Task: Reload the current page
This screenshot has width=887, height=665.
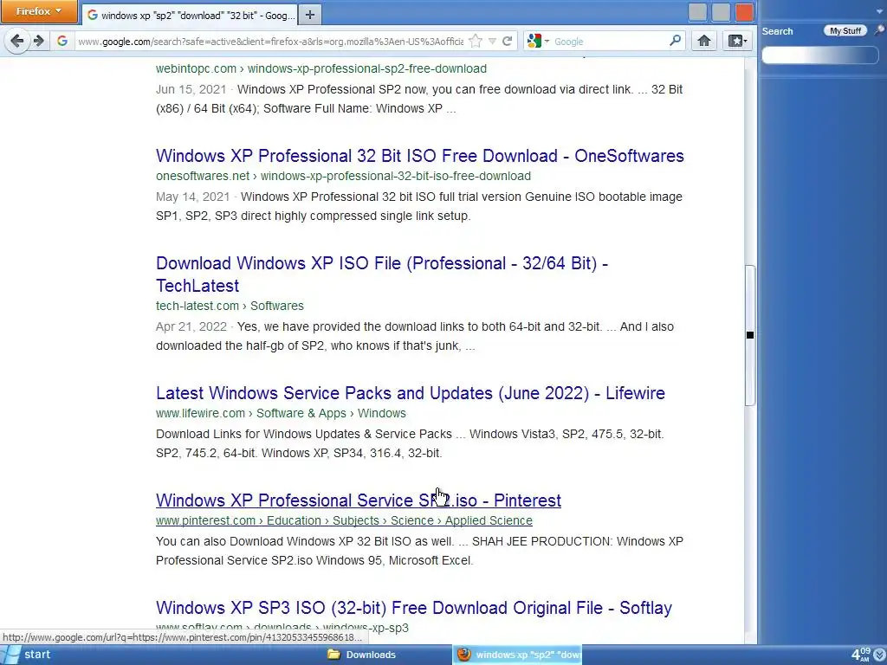Action: (508, 42)
